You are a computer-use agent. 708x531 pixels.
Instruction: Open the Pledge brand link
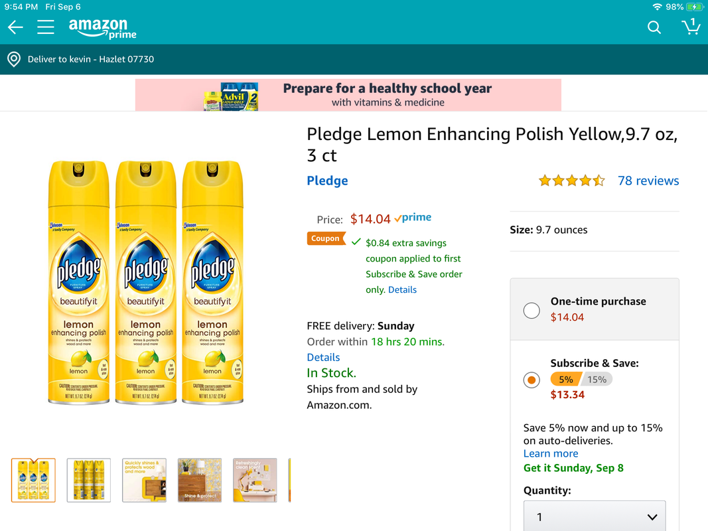[327, 181]
